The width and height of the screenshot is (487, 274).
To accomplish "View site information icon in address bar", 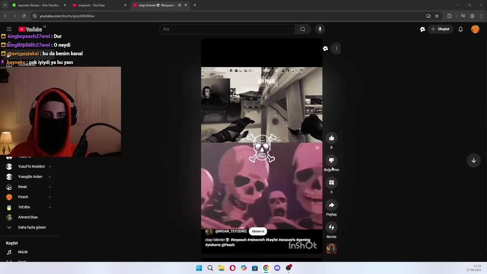I will tap(35, 16).
